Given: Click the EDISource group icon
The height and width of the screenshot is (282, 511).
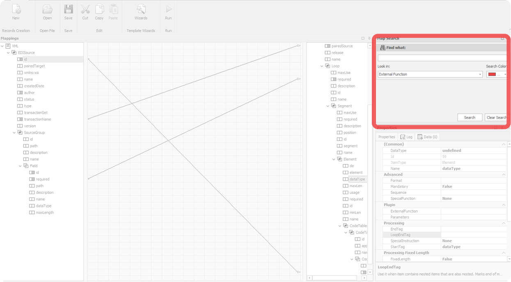Looking at the screenshot, I should coord(14,53).
